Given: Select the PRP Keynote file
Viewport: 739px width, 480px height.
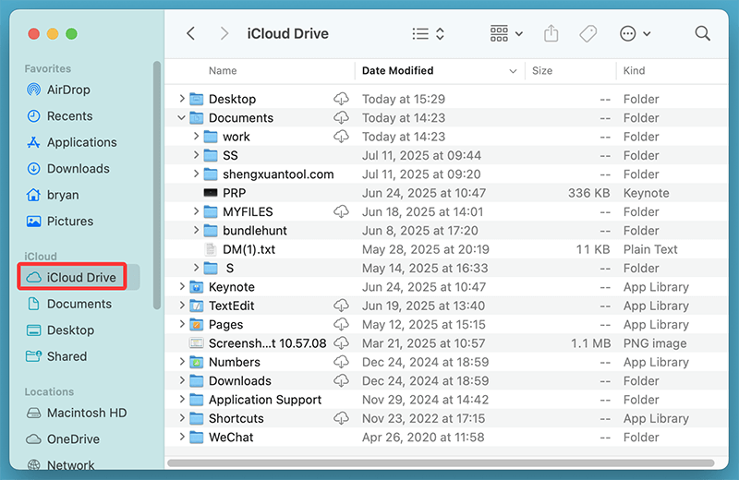Looking at the screenshot, I should (x=446, y=193).
